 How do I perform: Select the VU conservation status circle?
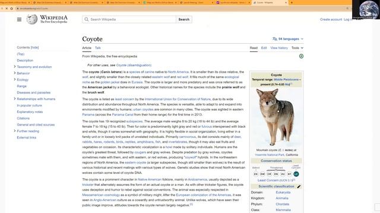[283, 174]
